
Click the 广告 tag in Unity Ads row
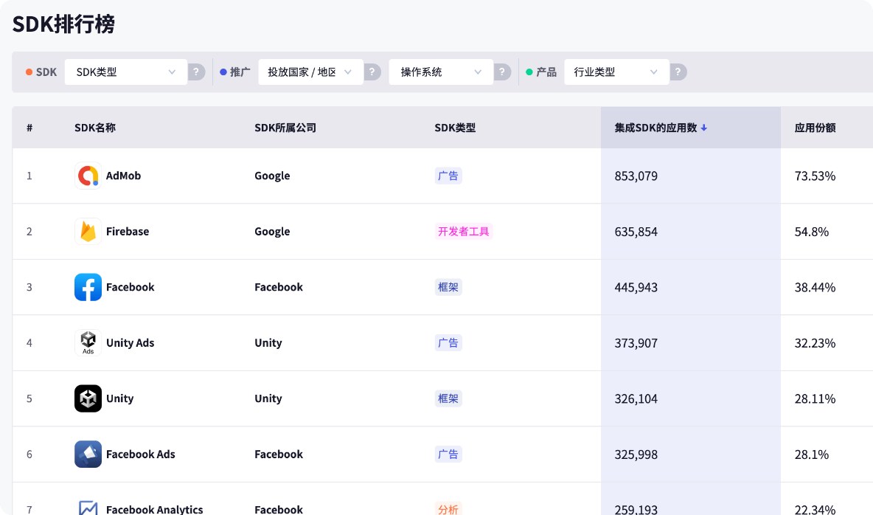click(x=448, y=343)
